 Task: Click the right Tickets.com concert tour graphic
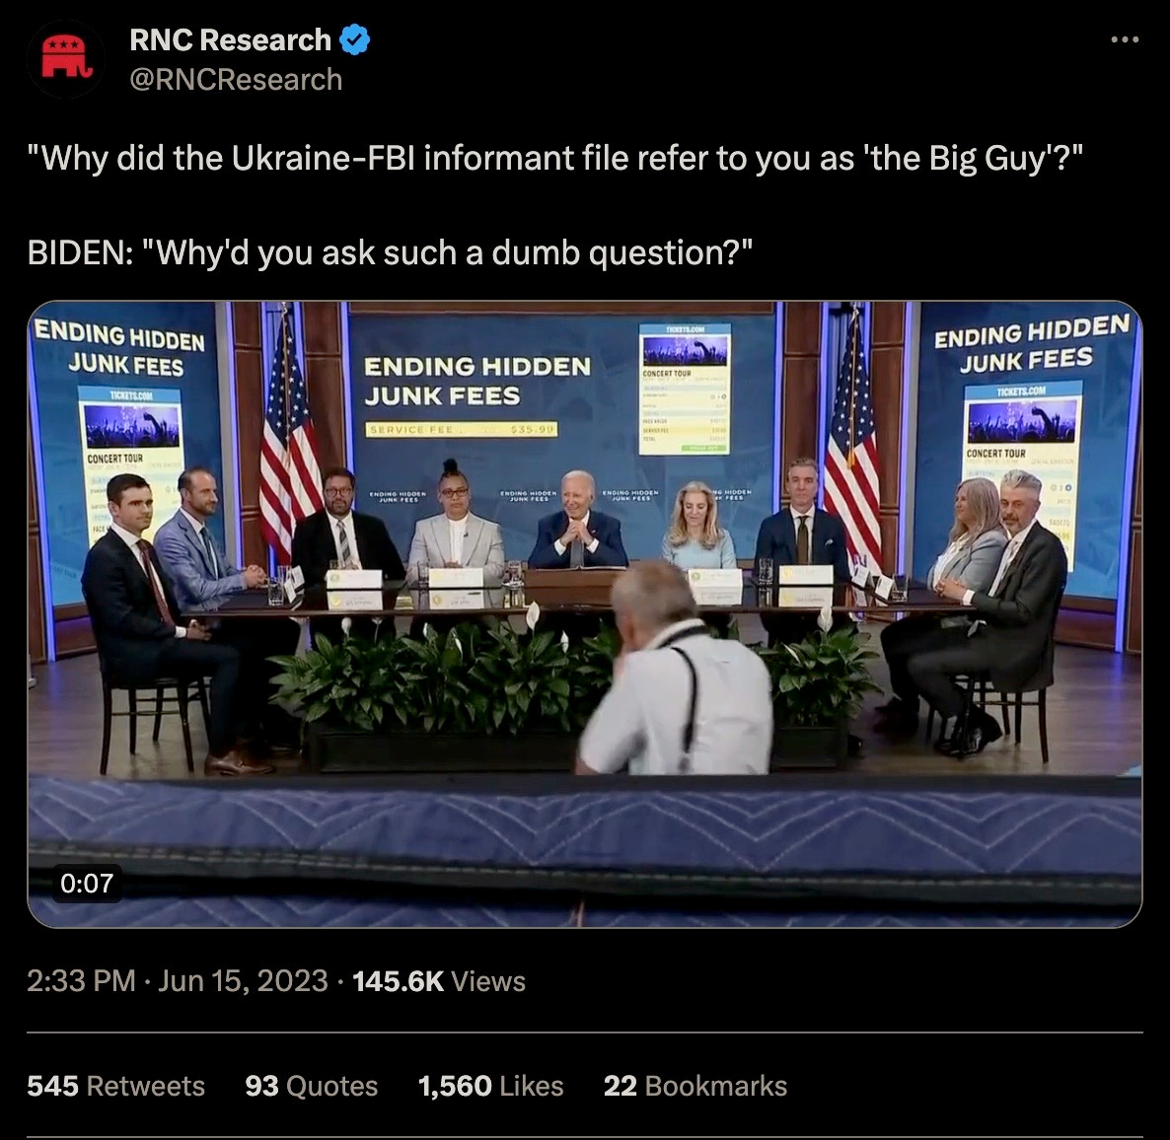[1021, 470]
